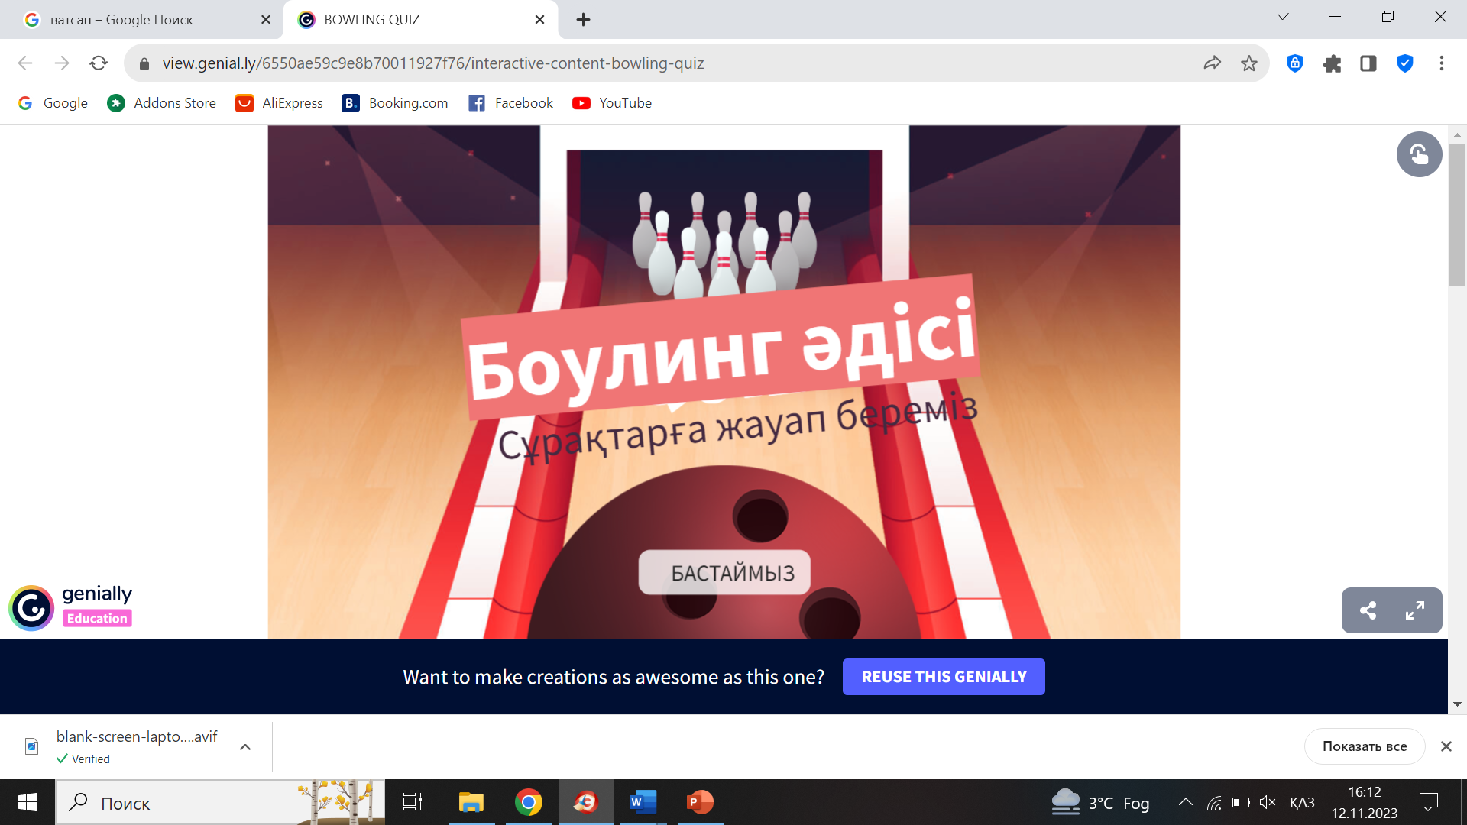
Task: Click the page vertical scrollbar thumb
Action: pos(1457,214)
